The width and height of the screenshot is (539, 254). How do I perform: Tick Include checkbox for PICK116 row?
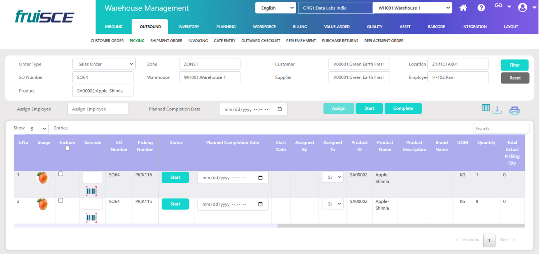tap(61, 174)
